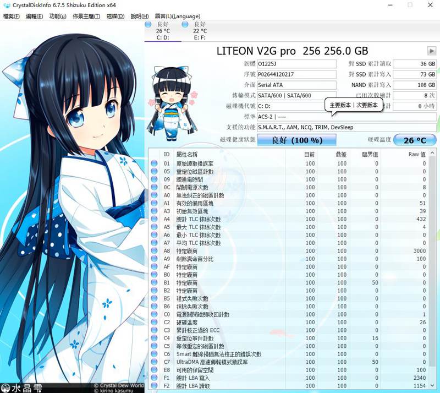The image size is (440, 393).
Task: Click the status orb for attribute C0
Action: (x=154, y=314)
